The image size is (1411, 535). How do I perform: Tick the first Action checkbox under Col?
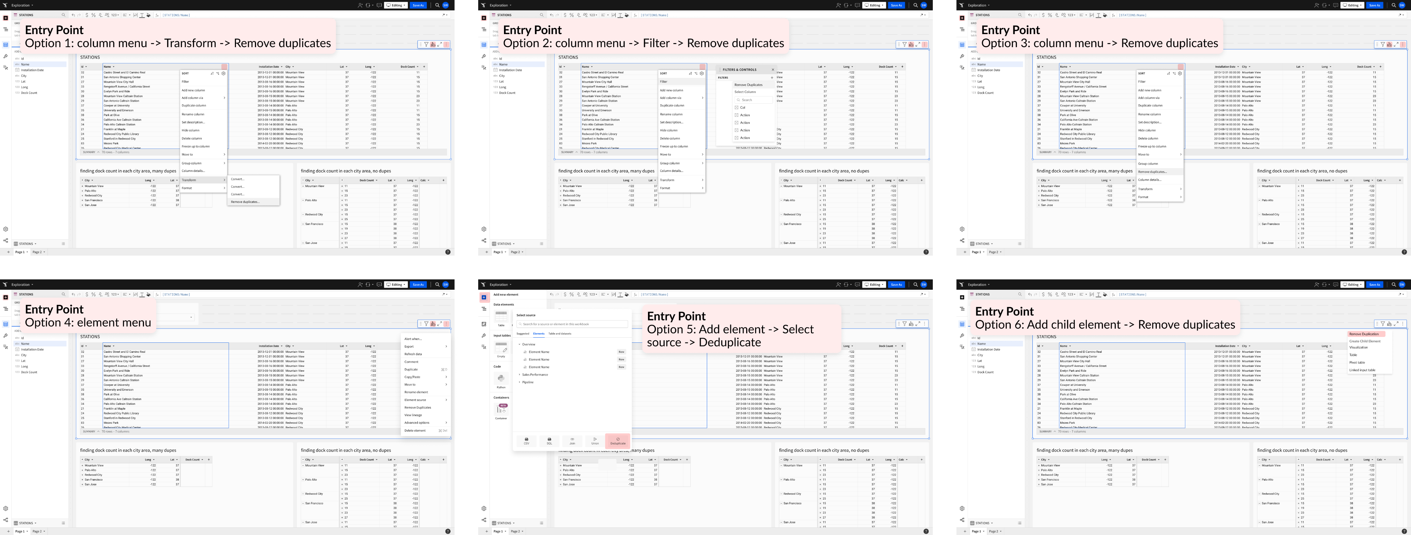[x=736, y=115]
